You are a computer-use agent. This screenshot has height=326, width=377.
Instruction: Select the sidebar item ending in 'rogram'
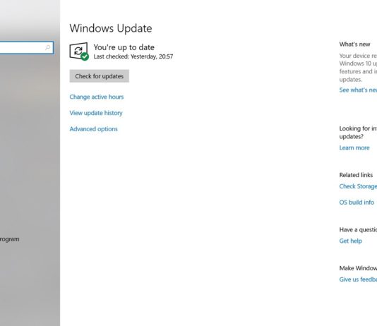tap(10, 239)
